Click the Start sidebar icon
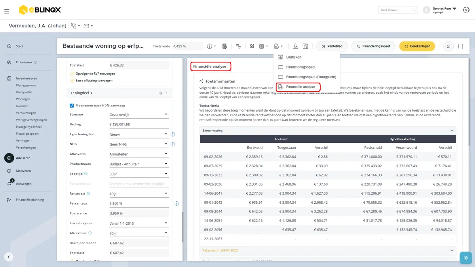Screen dimensions: 475x267 (9, 46)
